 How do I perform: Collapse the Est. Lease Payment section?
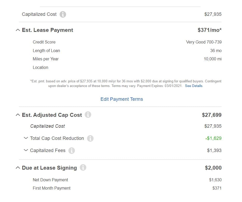click(x=18, y=30)
